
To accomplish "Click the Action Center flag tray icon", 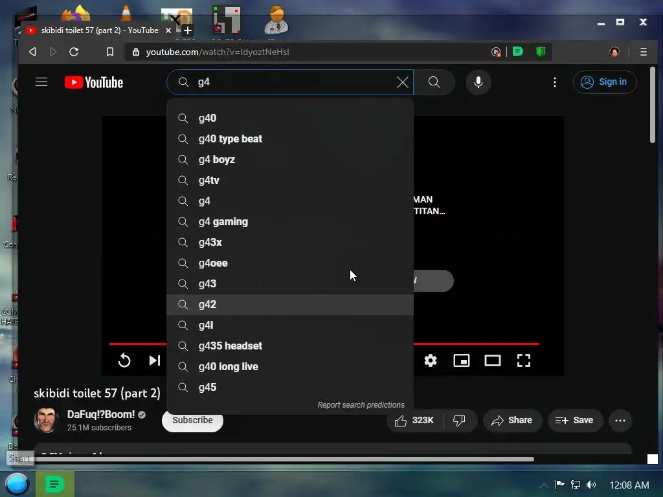I will (x=559, y=485).
